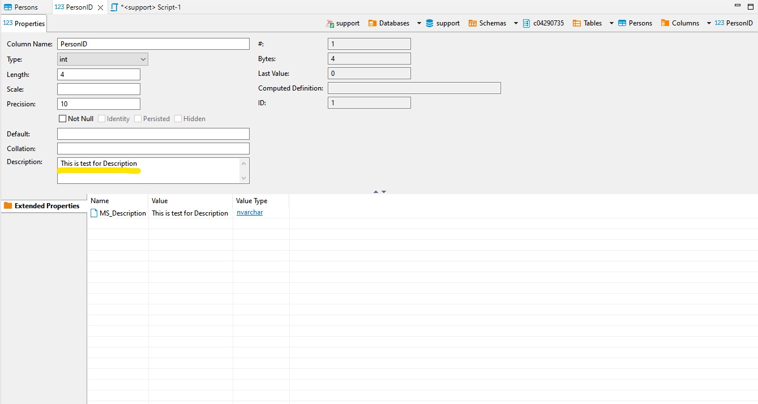Click the Scale field
Image resolution: width=758 pixels, height=404 pixels.
pos(99,89)
